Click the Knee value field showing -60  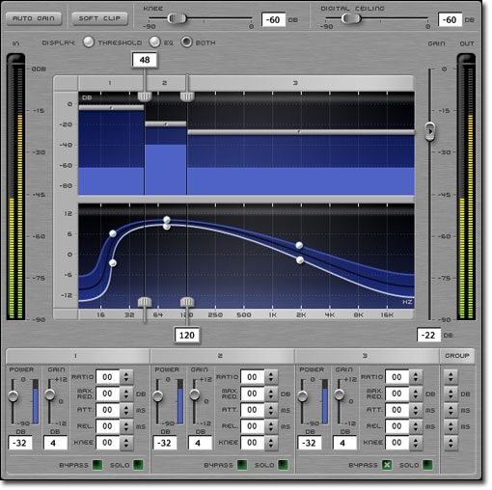point(273,20)
